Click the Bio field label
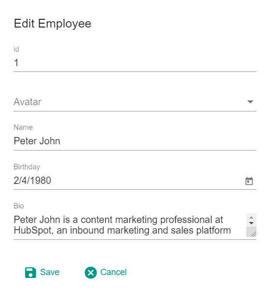The height and width of the screenshot is (291, 268). [x=19, y=206]
